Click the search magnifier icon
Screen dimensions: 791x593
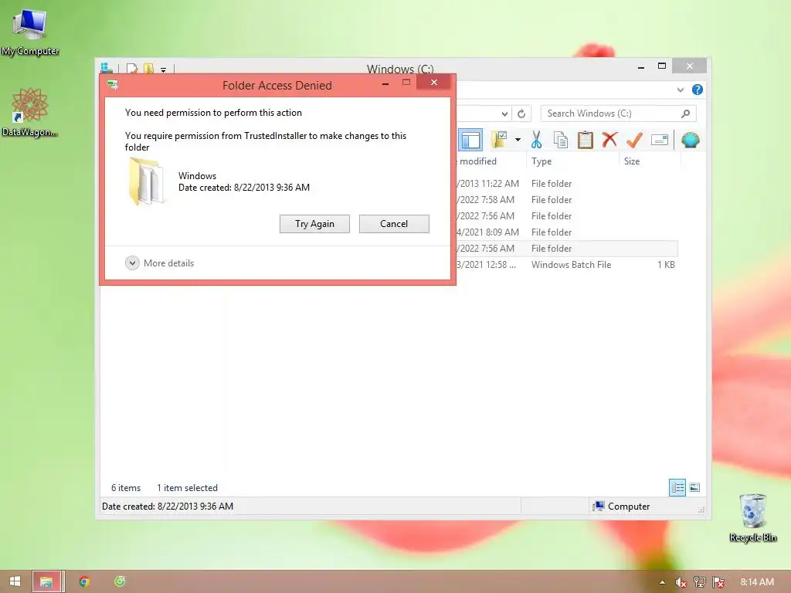pos(685,114)
